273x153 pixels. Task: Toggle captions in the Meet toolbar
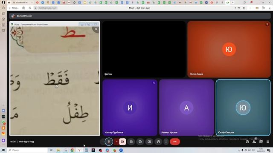pyautogui.click(x=131, y=142)
